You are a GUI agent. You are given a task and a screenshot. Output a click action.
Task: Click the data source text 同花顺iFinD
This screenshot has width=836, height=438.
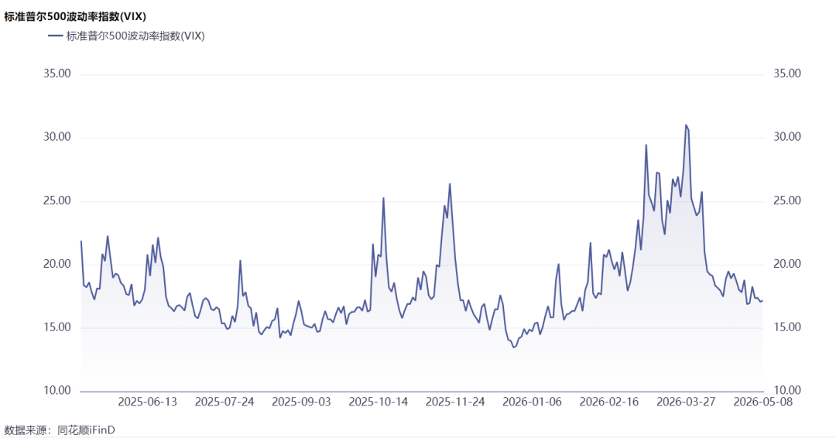(86, 429)
